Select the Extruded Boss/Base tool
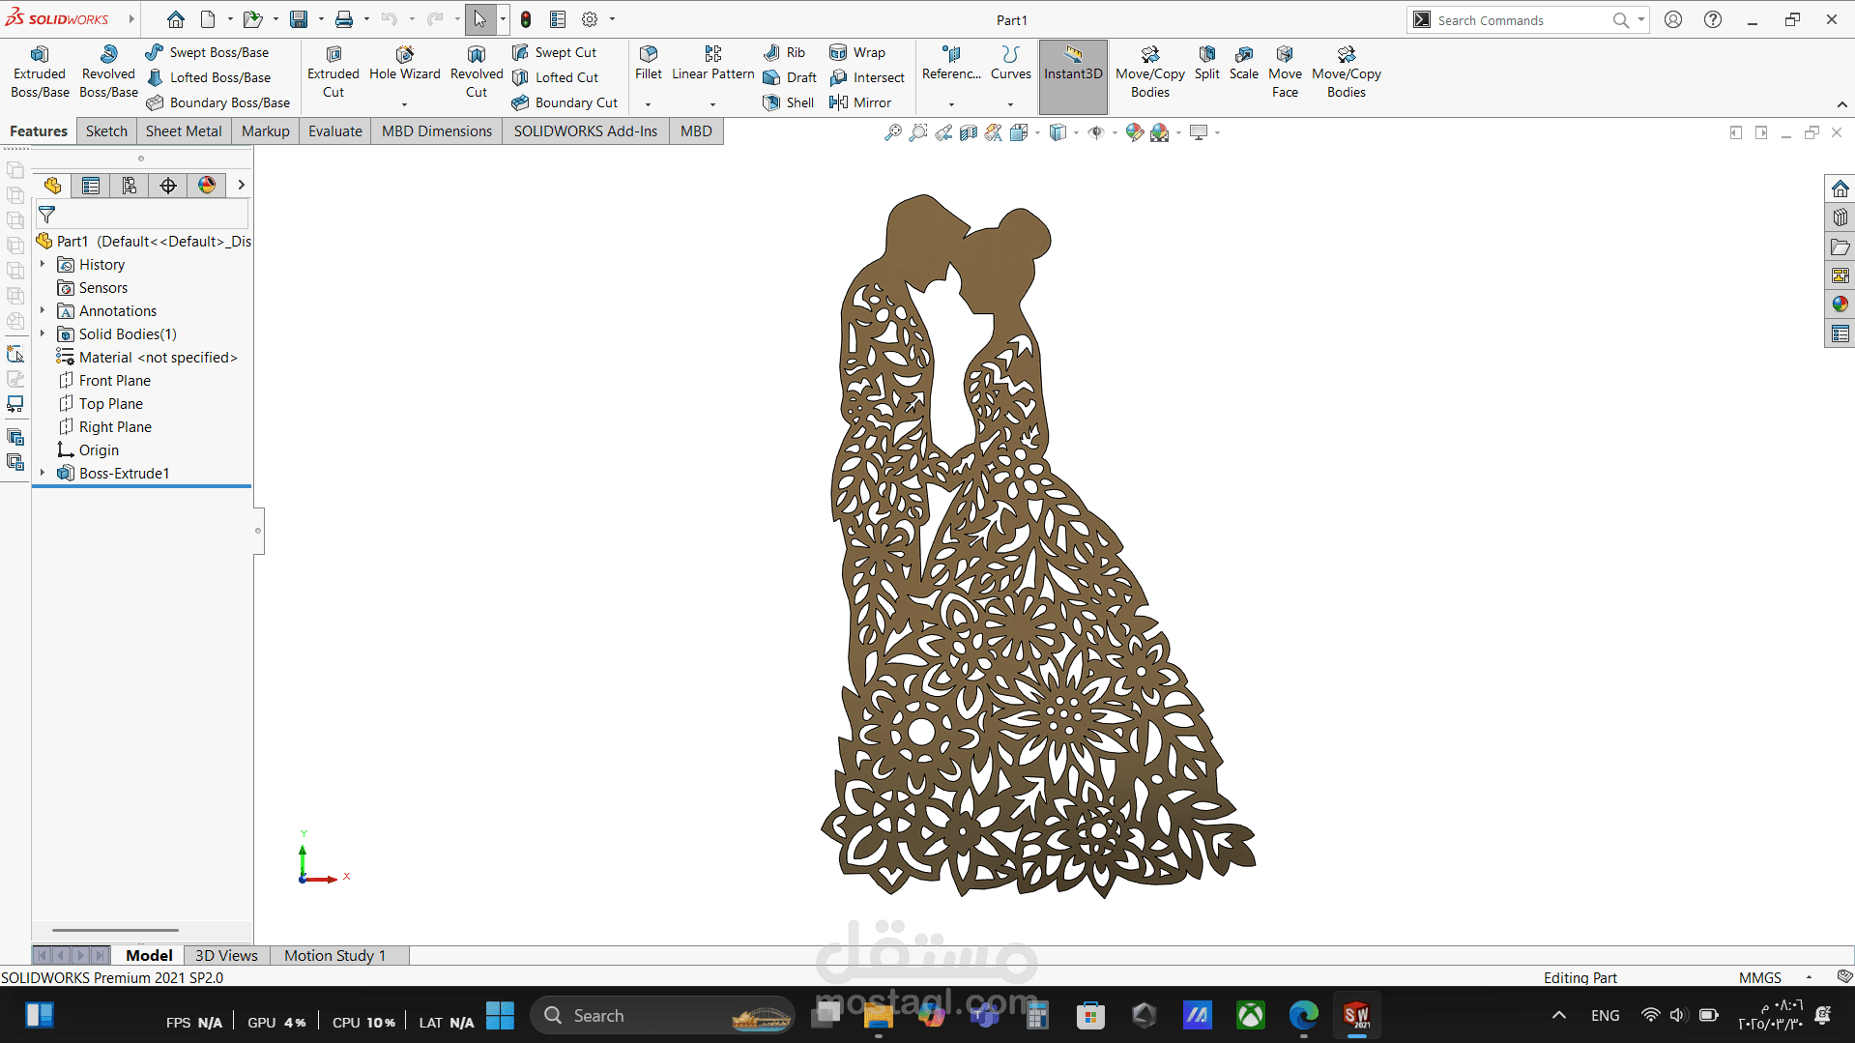The image size is (1855, 1043). (40, 72)
